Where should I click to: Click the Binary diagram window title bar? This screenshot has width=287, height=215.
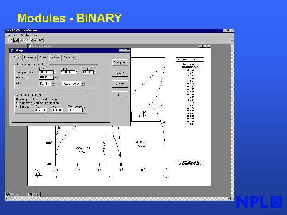(119, 46)
